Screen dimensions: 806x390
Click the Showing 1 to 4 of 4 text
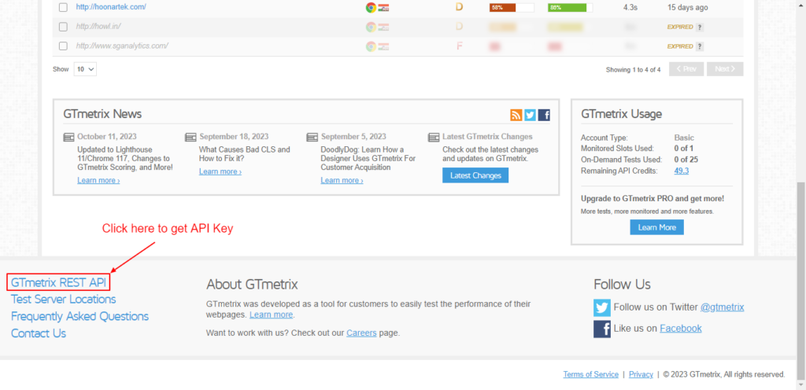point(634,70)
